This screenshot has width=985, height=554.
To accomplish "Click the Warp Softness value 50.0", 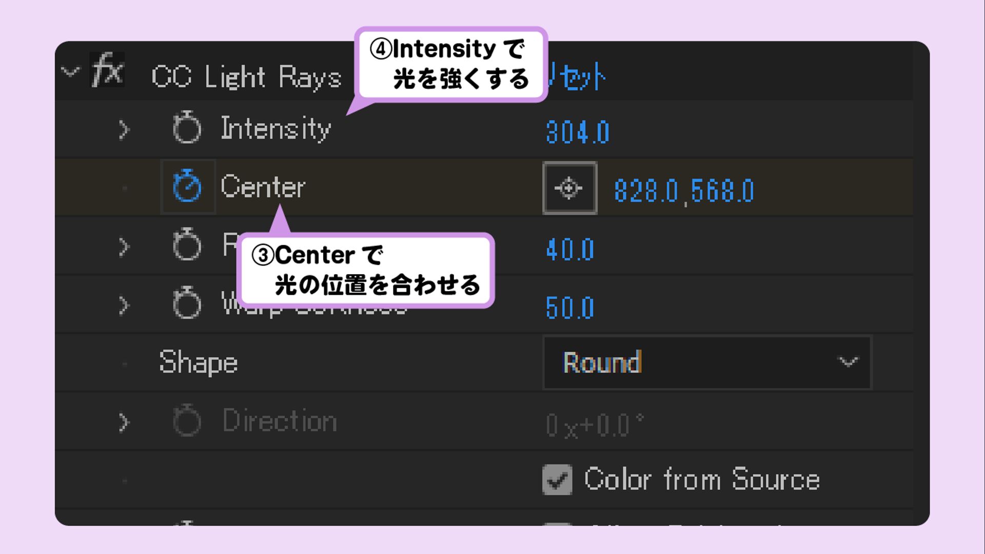I will click(570, 308).
